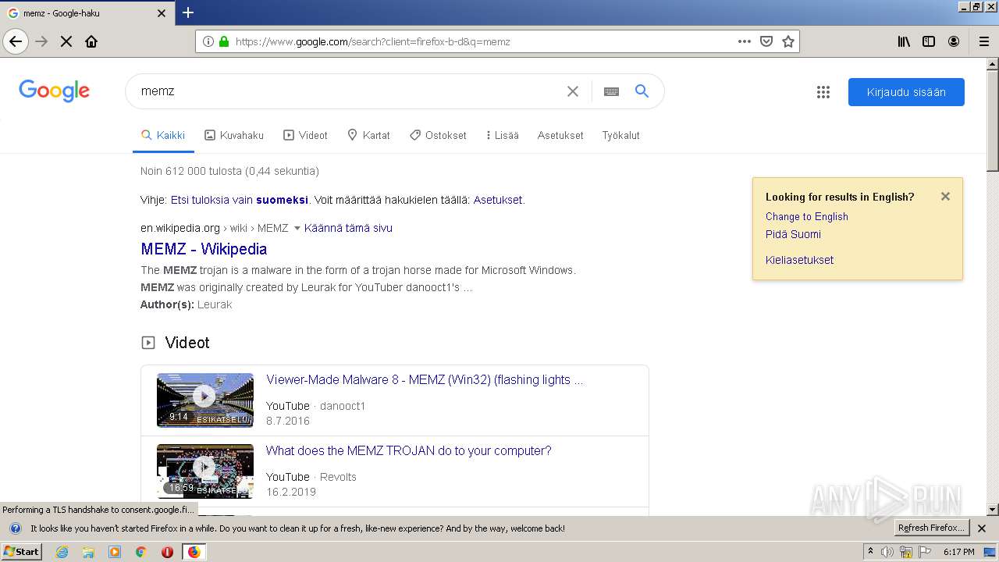Image resolution: width=999 pixels, height=562 pixels.
Task: Open Opera from the taskbar
Action: (167, 552)
